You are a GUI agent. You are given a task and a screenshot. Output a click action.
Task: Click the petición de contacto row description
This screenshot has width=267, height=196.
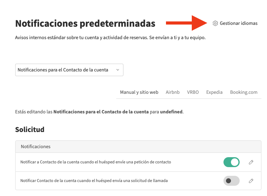pos(96,162)
